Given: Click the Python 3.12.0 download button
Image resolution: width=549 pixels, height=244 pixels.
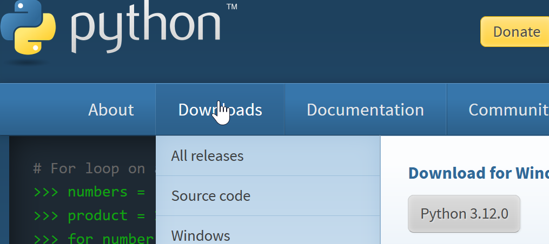Looking at the screenshot, I should click(464, 214).
